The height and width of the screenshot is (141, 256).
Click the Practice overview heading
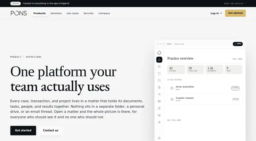tap(180, 58)
